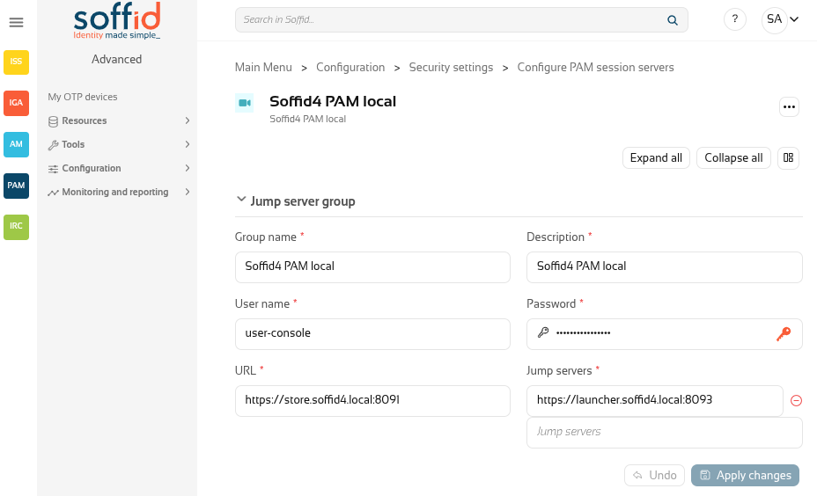Select the IGA module icon
The height and width of the screenshot is (496, 817).
pos(16,103)
